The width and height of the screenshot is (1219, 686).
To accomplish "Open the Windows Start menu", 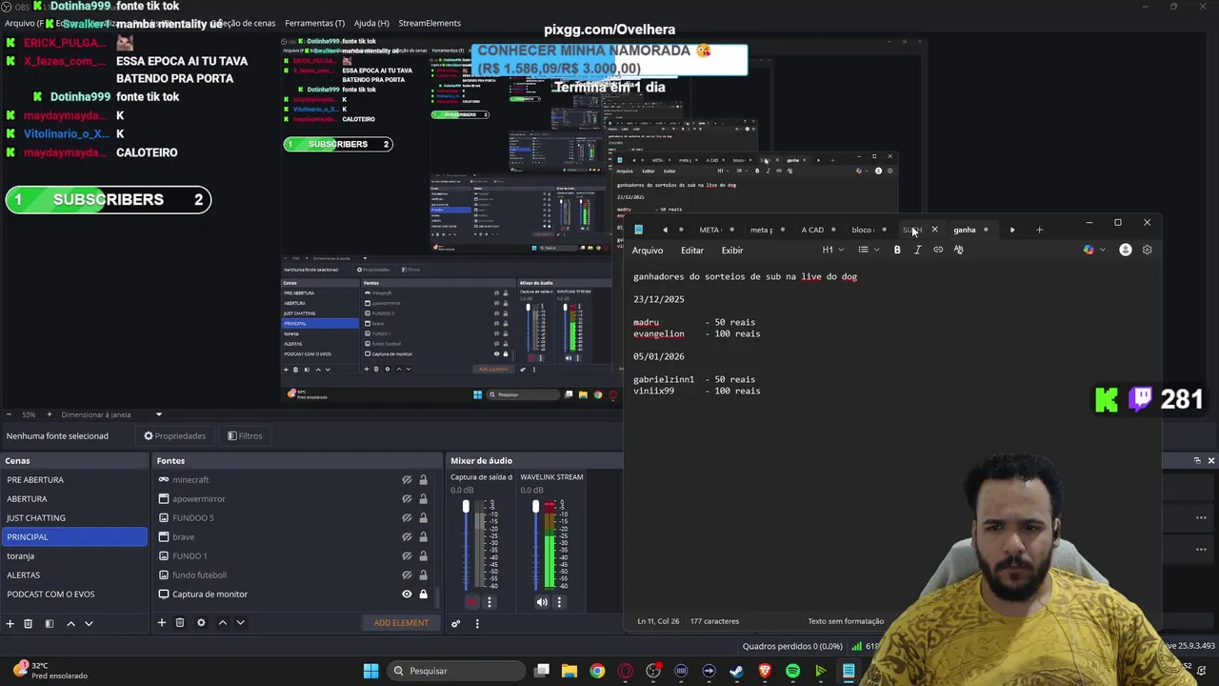I will pos(370,671).
